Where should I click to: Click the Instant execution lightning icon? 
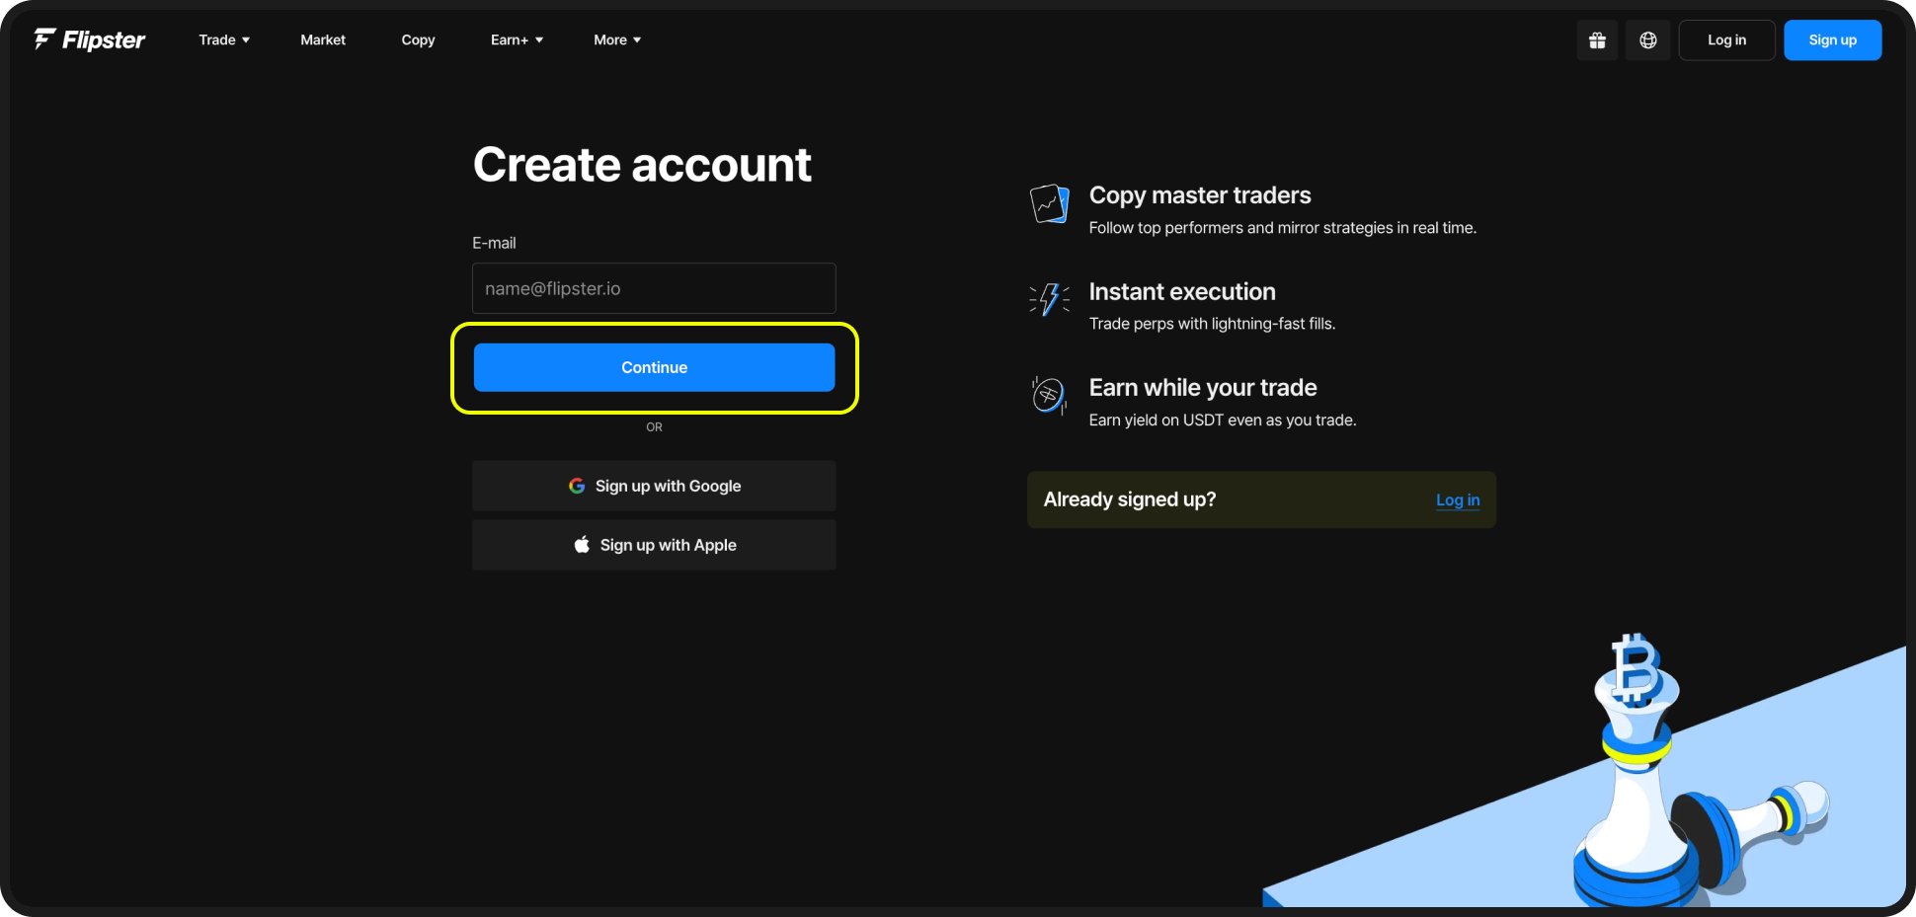pyautogui.click(x=1049, y=299)
